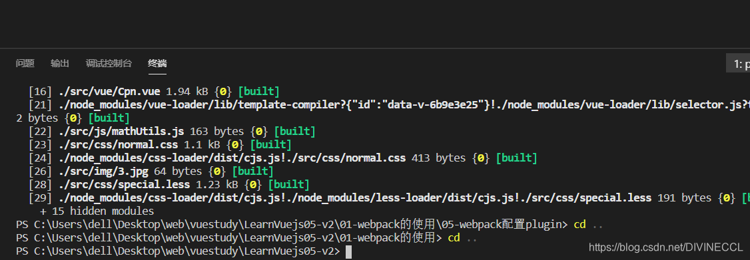Click the '+ 15 hidden modules' text

[97, 211]
